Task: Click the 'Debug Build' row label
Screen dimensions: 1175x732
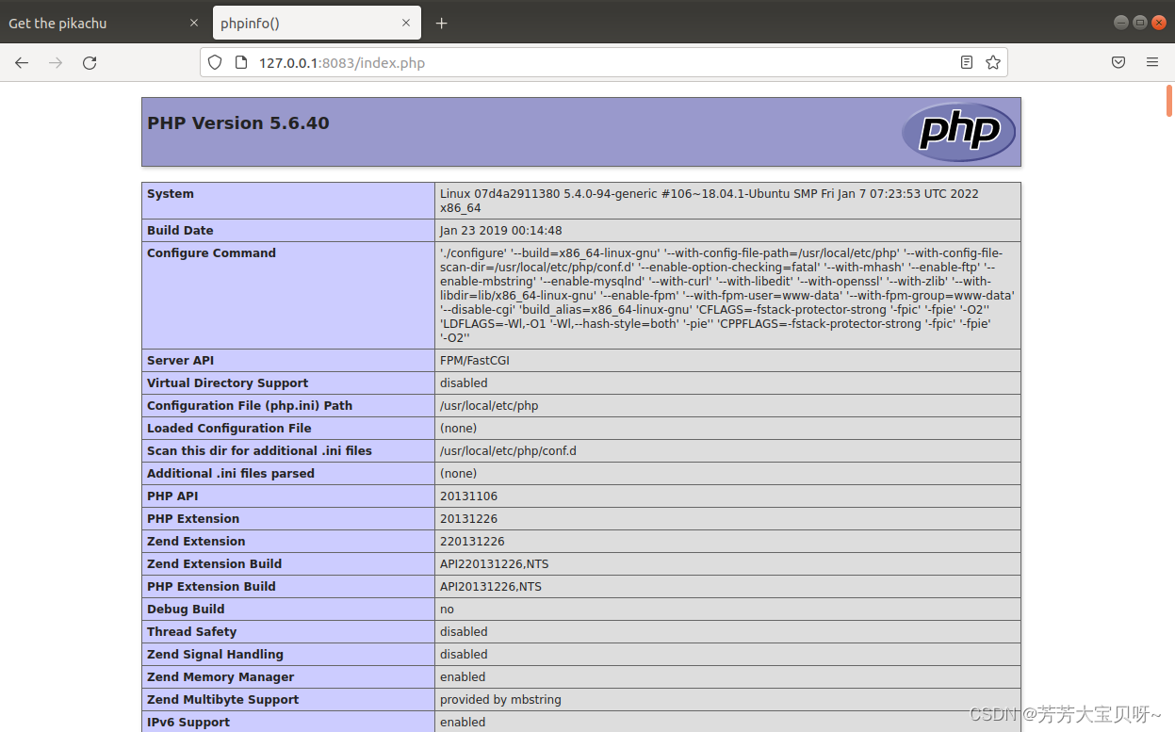Action: coord(186,610)
